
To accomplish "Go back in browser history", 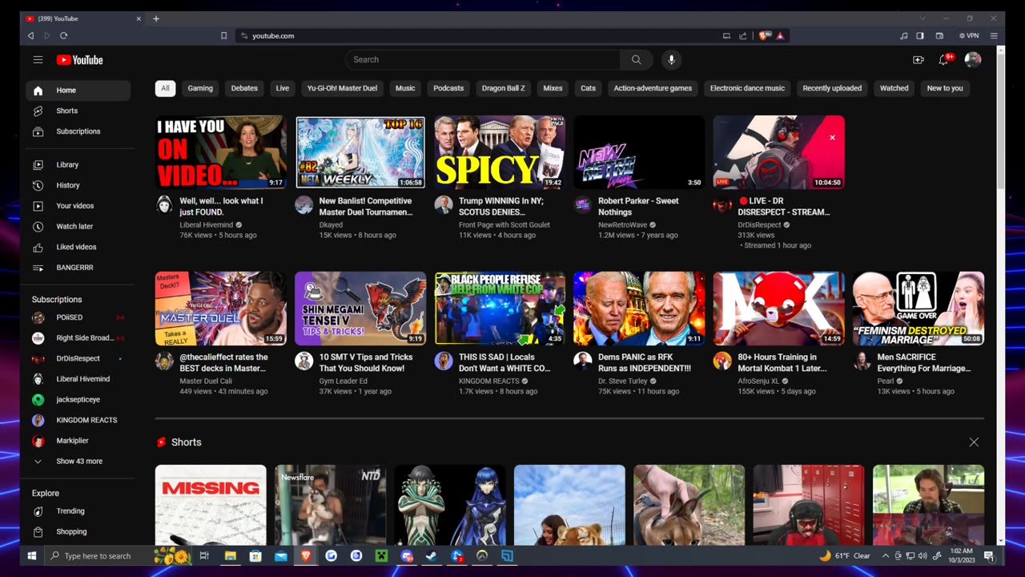I will (30, 35).
